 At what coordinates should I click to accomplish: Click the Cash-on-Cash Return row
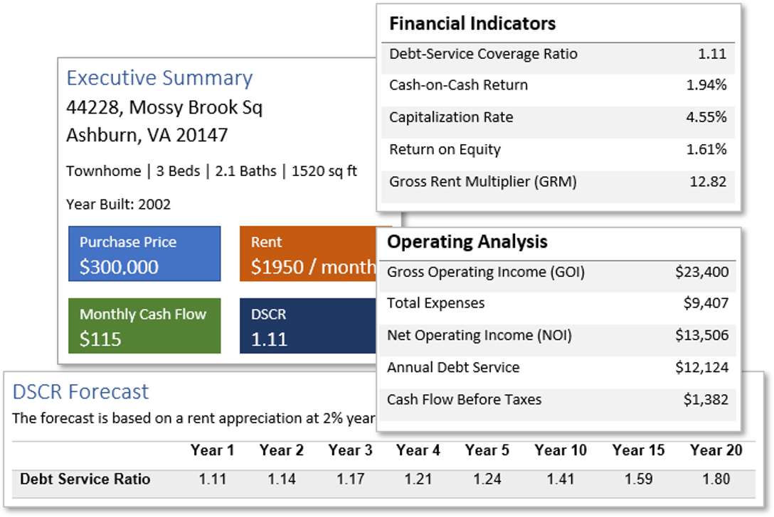coord(558,85)
